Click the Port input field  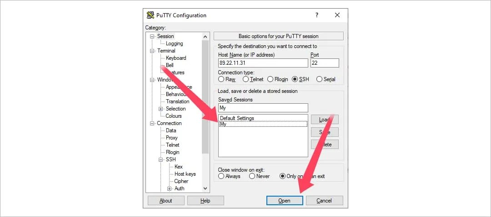325,63
